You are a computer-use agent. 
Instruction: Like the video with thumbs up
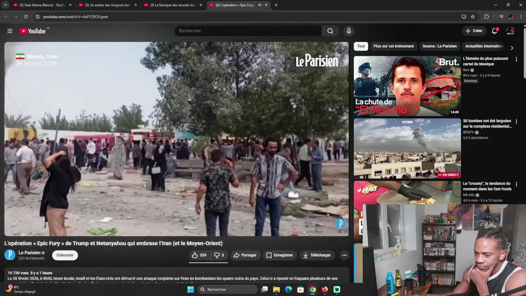[x=199, y=255]
